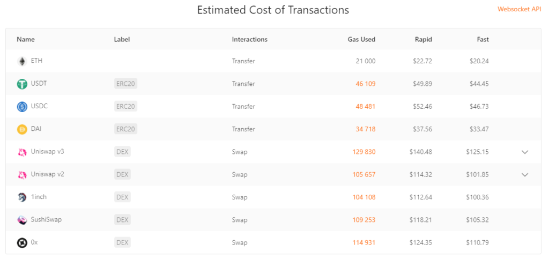This screenshot has width=549, height=259.
Task: Click the Rapid column header
Action: pyautogui.click(x=423, y=40)
